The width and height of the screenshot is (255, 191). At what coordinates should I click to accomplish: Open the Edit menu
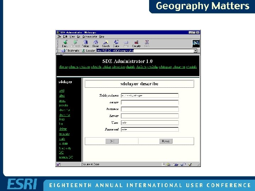click(x=66, y=36)
